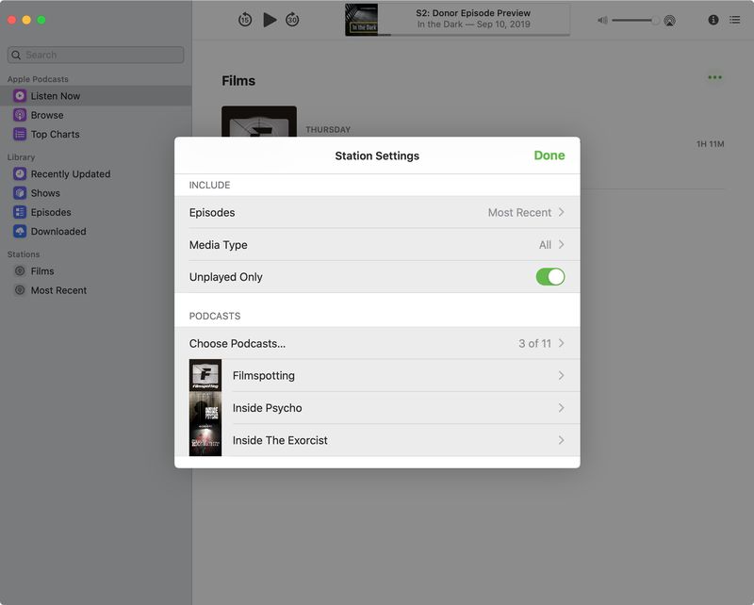Click the Top Charts icon
The image size is (754, 605).
pos(20,134)
